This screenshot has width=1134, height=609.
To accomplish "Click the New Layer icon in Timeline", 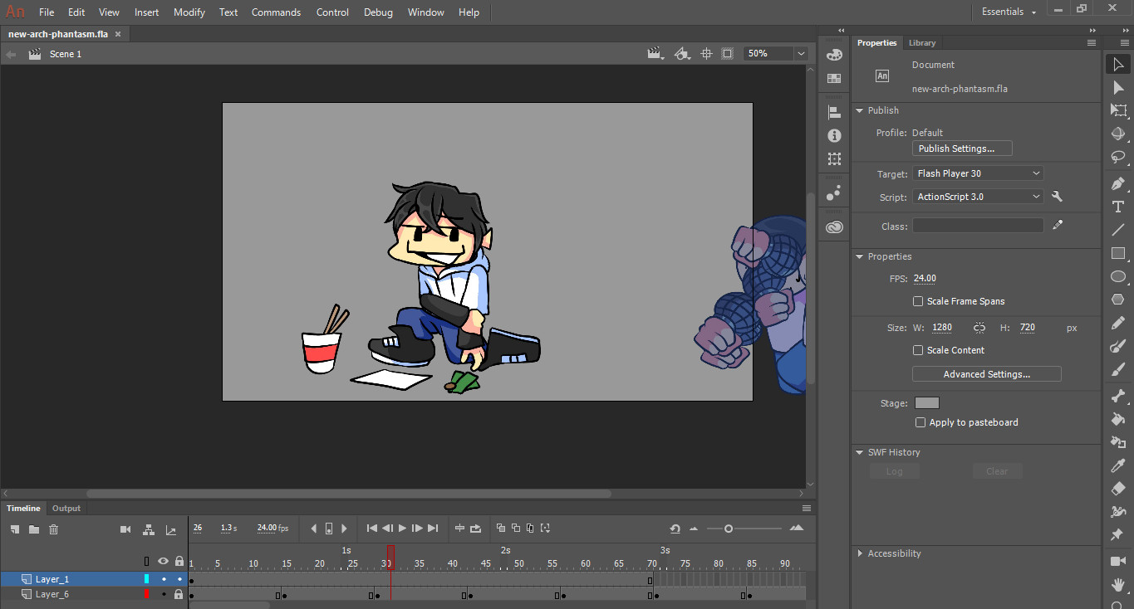I will [15, 529].
